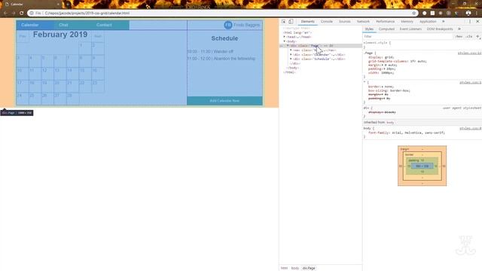Click the box model content size

pos(422,166)
